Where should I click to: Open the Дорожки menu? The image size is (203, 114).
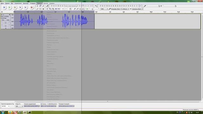pos(26,3)
